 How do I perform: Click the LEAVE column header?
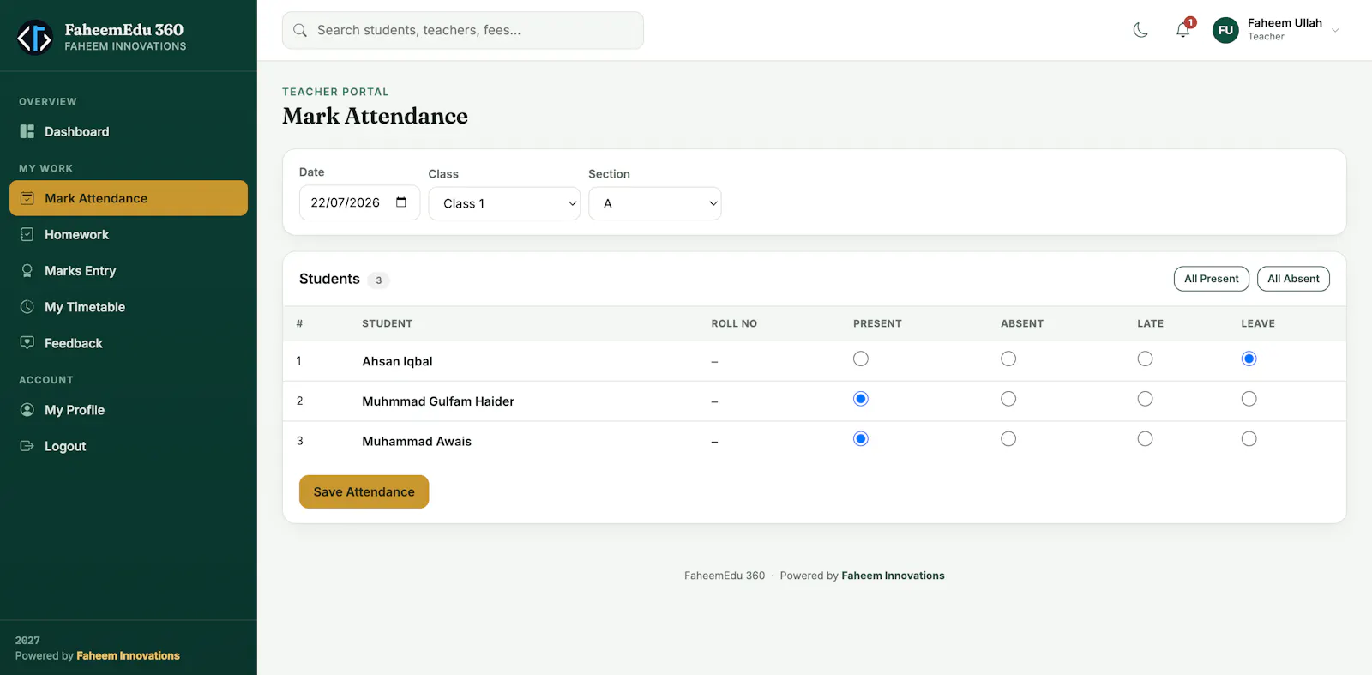(x=1258, y=323)
